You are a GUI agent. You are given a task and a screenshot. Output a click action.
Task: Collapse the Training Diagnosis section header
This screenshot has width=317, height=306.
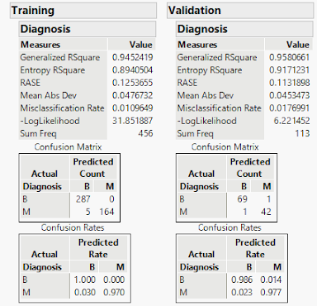[x=88, y=29]
